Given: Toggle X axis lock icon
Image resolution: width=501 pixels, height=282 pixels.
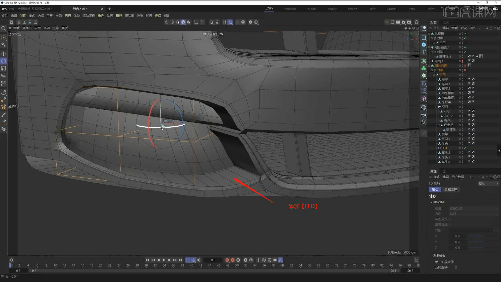Looking at the screenshot, I should pos(19,22).
